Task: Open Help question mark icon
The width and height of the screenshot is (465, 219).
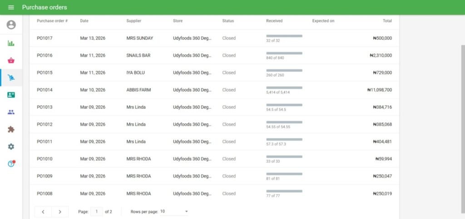Action: point(11,164)
